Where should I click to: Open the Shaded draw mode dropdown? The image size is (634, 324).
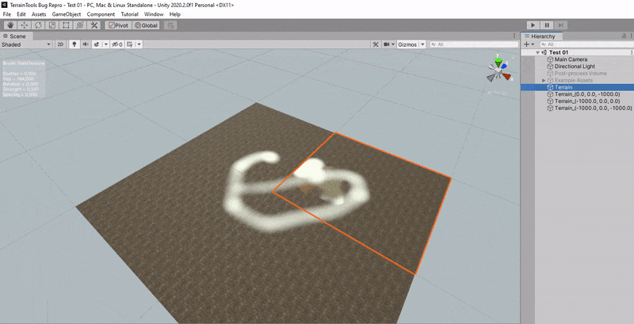click(x=26, y=44)
